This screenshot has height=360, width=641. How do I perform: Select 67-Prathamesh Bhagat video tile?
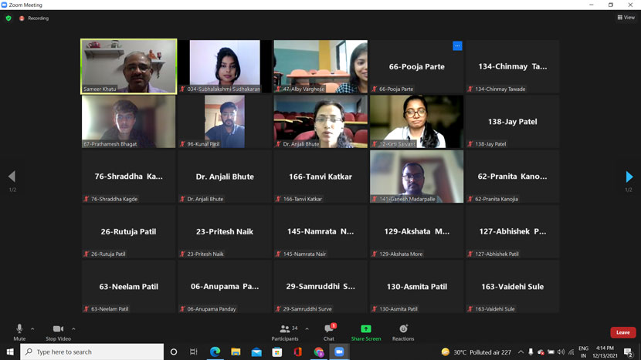coord(129,122)
